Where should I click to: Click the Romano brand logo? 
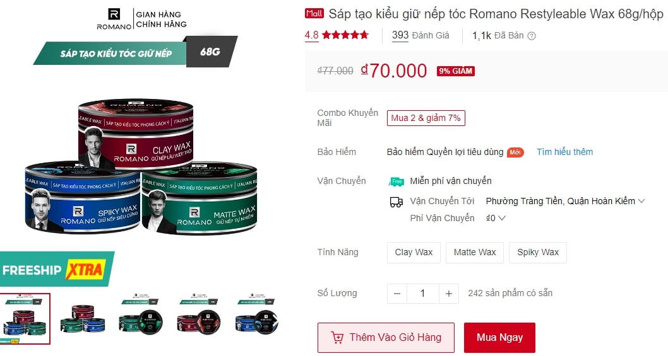[114, 20]
